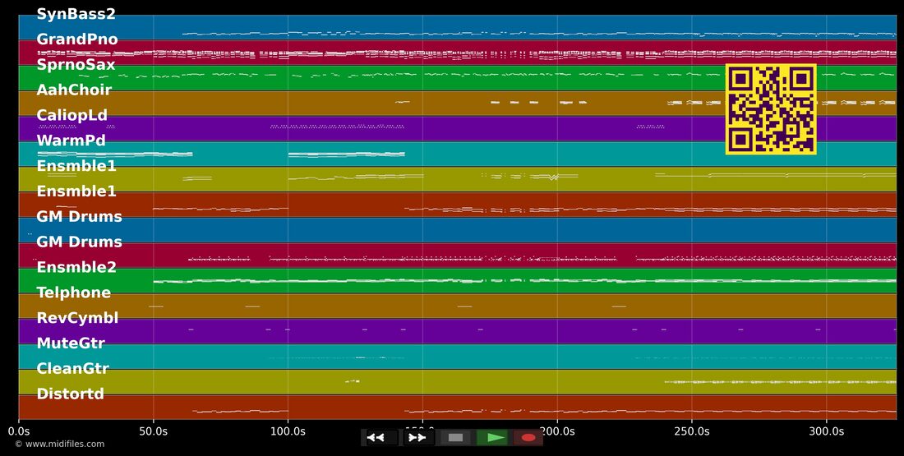Select the CaliopLd track label
Image resolution: width=904 pixels, height=456 pixels.
pyautogui.click(x=72, y=115)
